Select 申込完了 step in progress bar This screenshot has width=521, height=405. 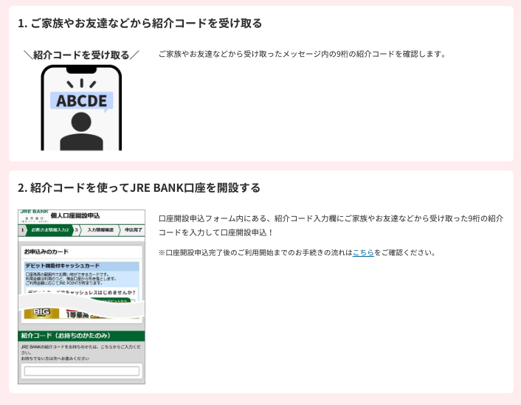(x=134, y=230)
